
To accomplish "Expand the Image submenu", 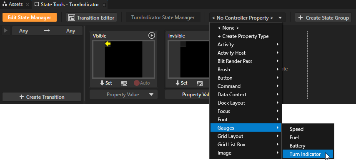I will (246, 153).
